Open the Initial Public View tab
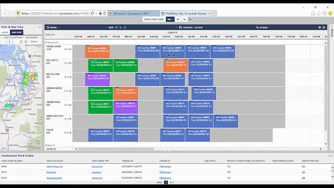 pyautogui.click(x=154, y=19)
